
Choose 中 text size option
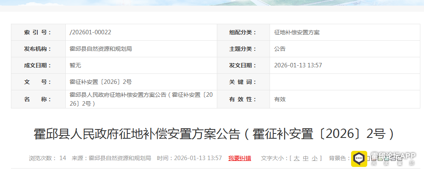tap(306, 158)
